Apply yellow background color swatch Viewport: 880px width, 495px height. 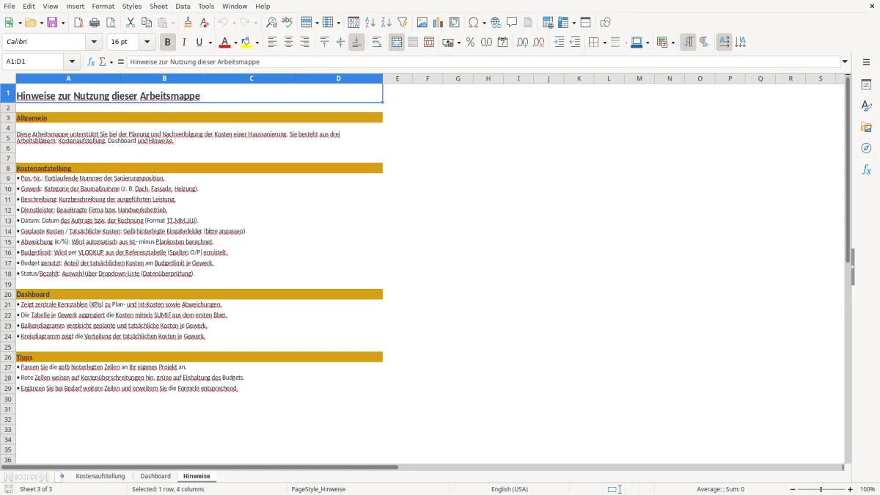click(x=246, y=43)
